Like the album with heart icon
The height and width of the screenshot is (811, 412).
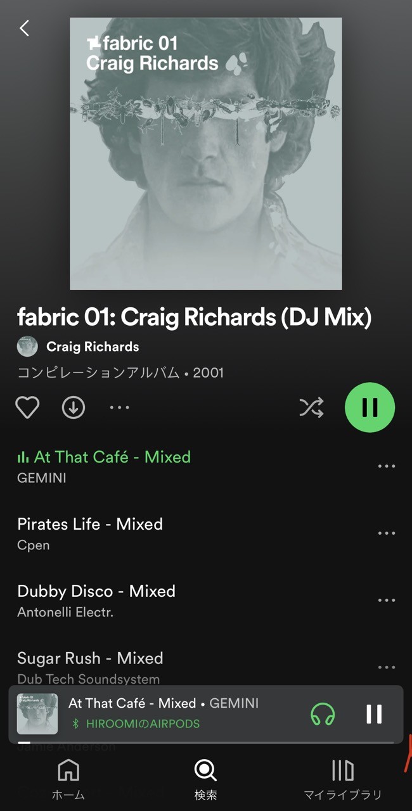coord(27,407)
